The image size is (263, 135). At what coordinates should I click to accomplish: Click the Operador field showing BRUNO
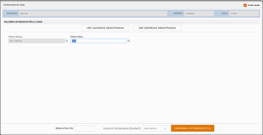pyautogui.click(x=93, y=14)
